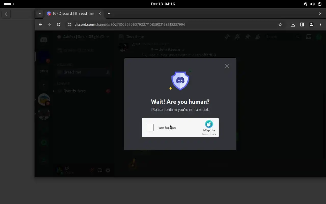The height and width of the screenshot is (204, 326).
Task: Open Discord home direct messages icon
Action: [x=44, y=40]
